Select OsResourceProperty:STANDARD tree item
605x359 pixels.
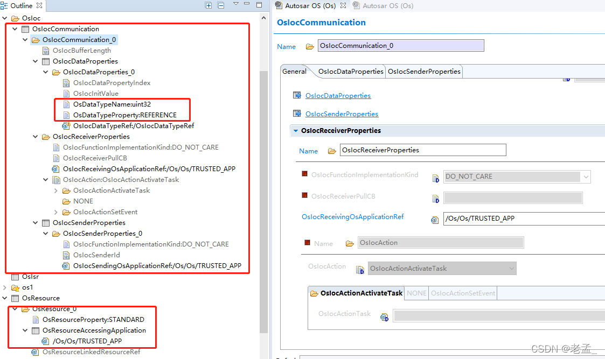[93, 320]
